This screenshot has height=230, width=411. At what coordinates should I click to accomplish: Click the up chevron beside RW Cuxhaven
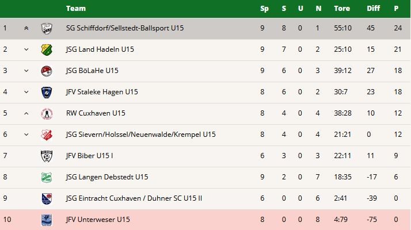26,113
